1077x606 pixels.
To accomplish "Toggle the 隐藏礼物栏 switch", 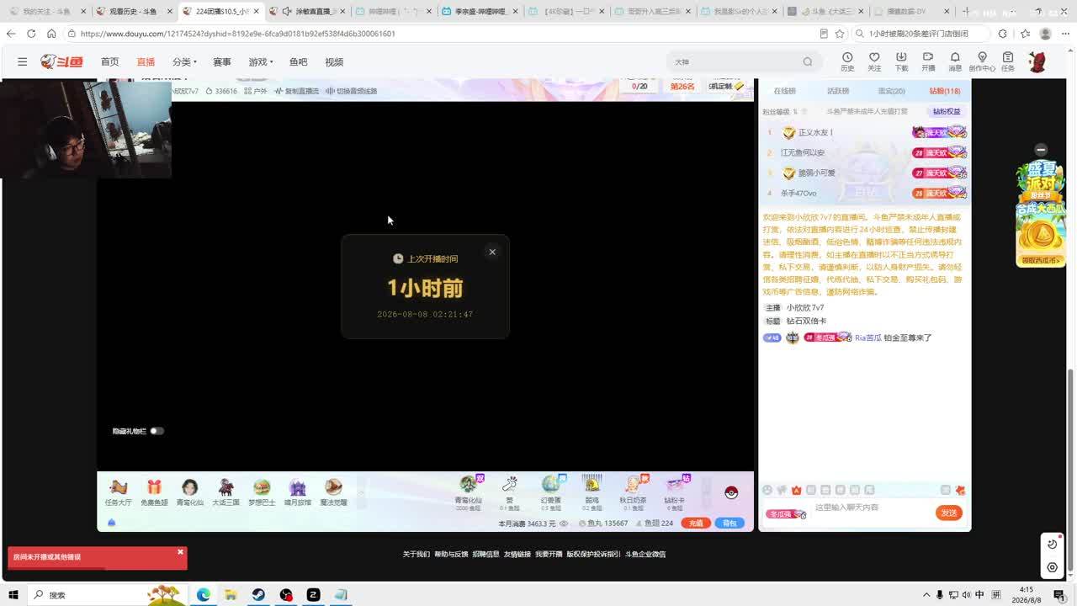I will (157, 431).
